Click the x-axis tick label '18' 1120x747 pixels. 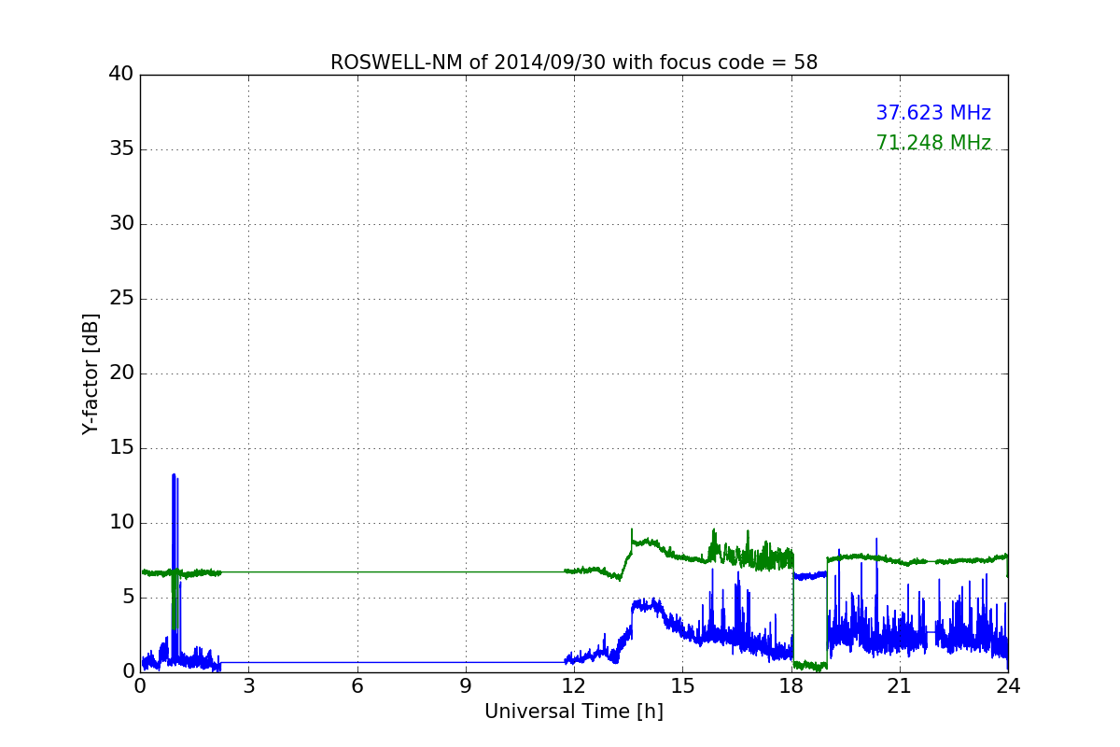tap(791, 685)
